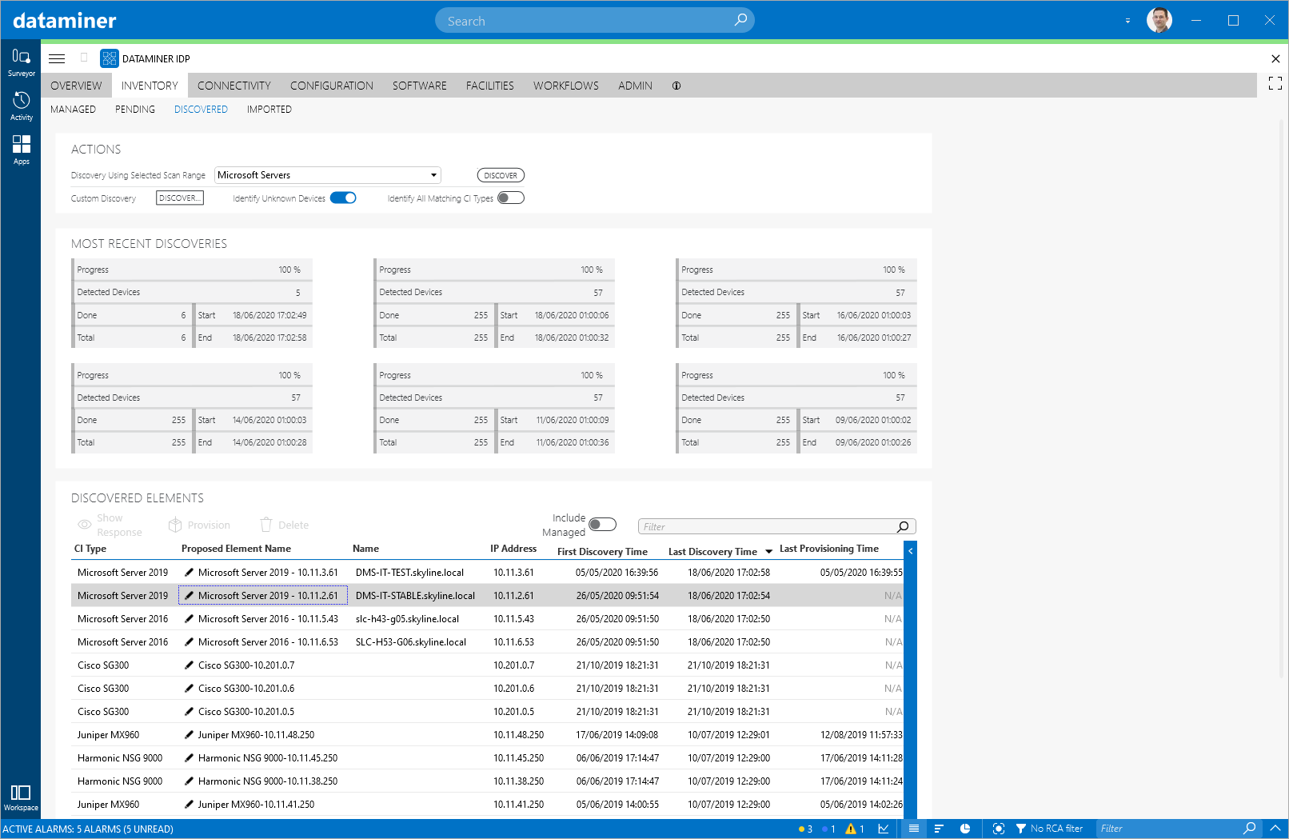Viewport: 1289px width, 839px height.
Task: Click the discovered elements filter magnifier
Action: pyautogui.click(x=903, y=526)
